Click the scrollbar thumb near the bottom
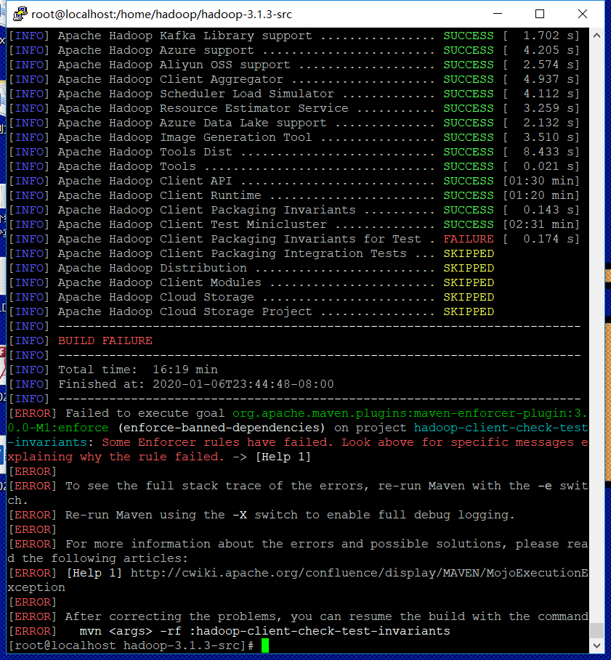Image resolution: width=611 pixels, height=660 pixels. point(596,630)
